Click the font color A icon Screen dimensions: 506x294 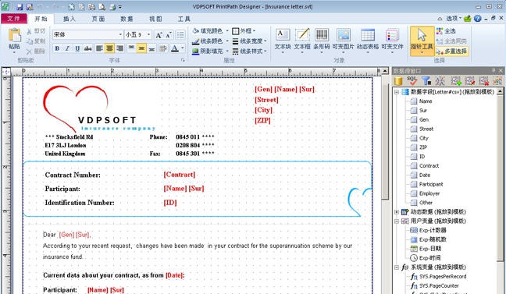175,48
